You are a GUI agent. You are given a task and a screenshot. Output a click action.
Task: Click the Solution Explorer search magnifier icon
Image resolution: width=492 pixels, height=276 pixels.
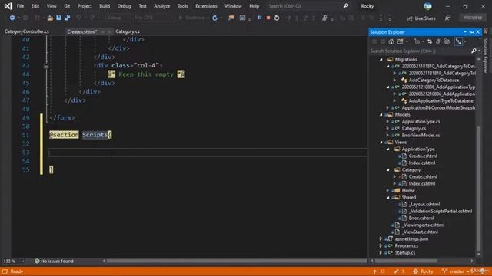pos(474,51)
